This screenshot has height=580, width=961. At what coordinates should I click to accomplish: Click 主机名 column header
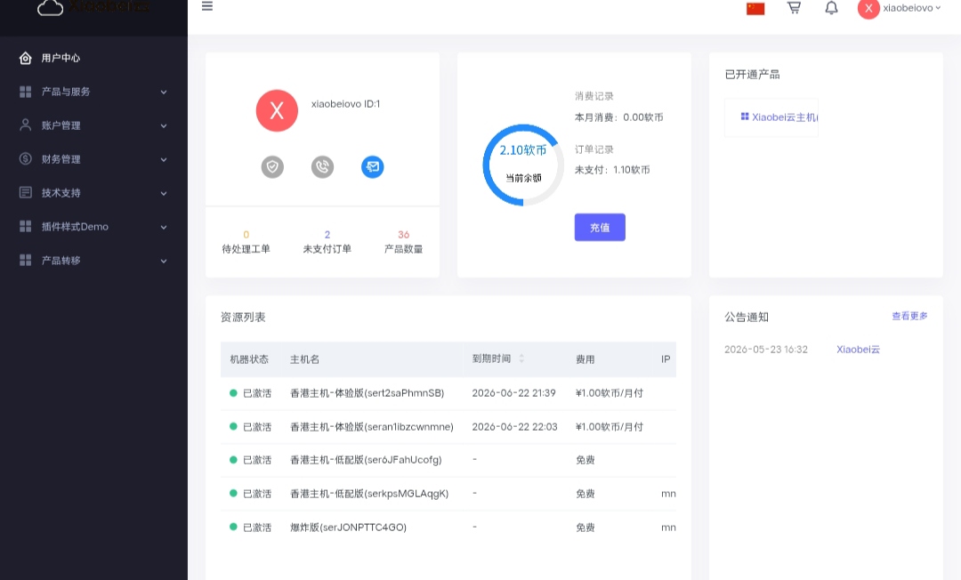tap(304, 359)
